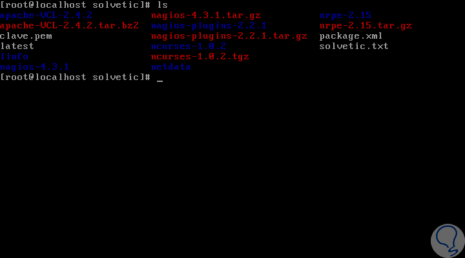Click the apache-VCL-2.4.2 directory name
The width and height of the screenshot is (465, 258).
[x=46, y=15]
